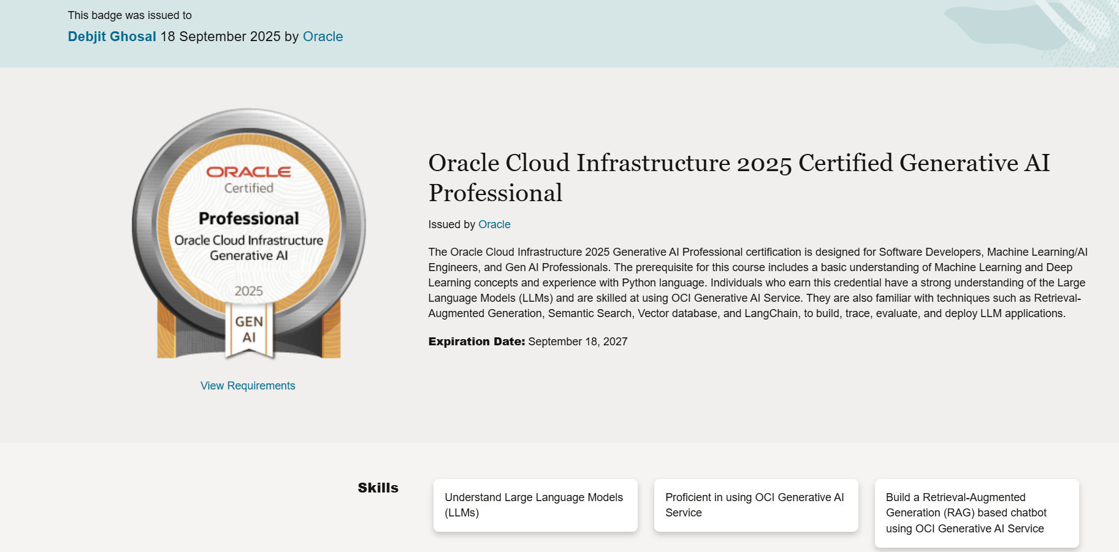Click the 'September 18, 2027' expiration value
The height and width of the screenshot is (552, 1119).
tap(578, 342)
